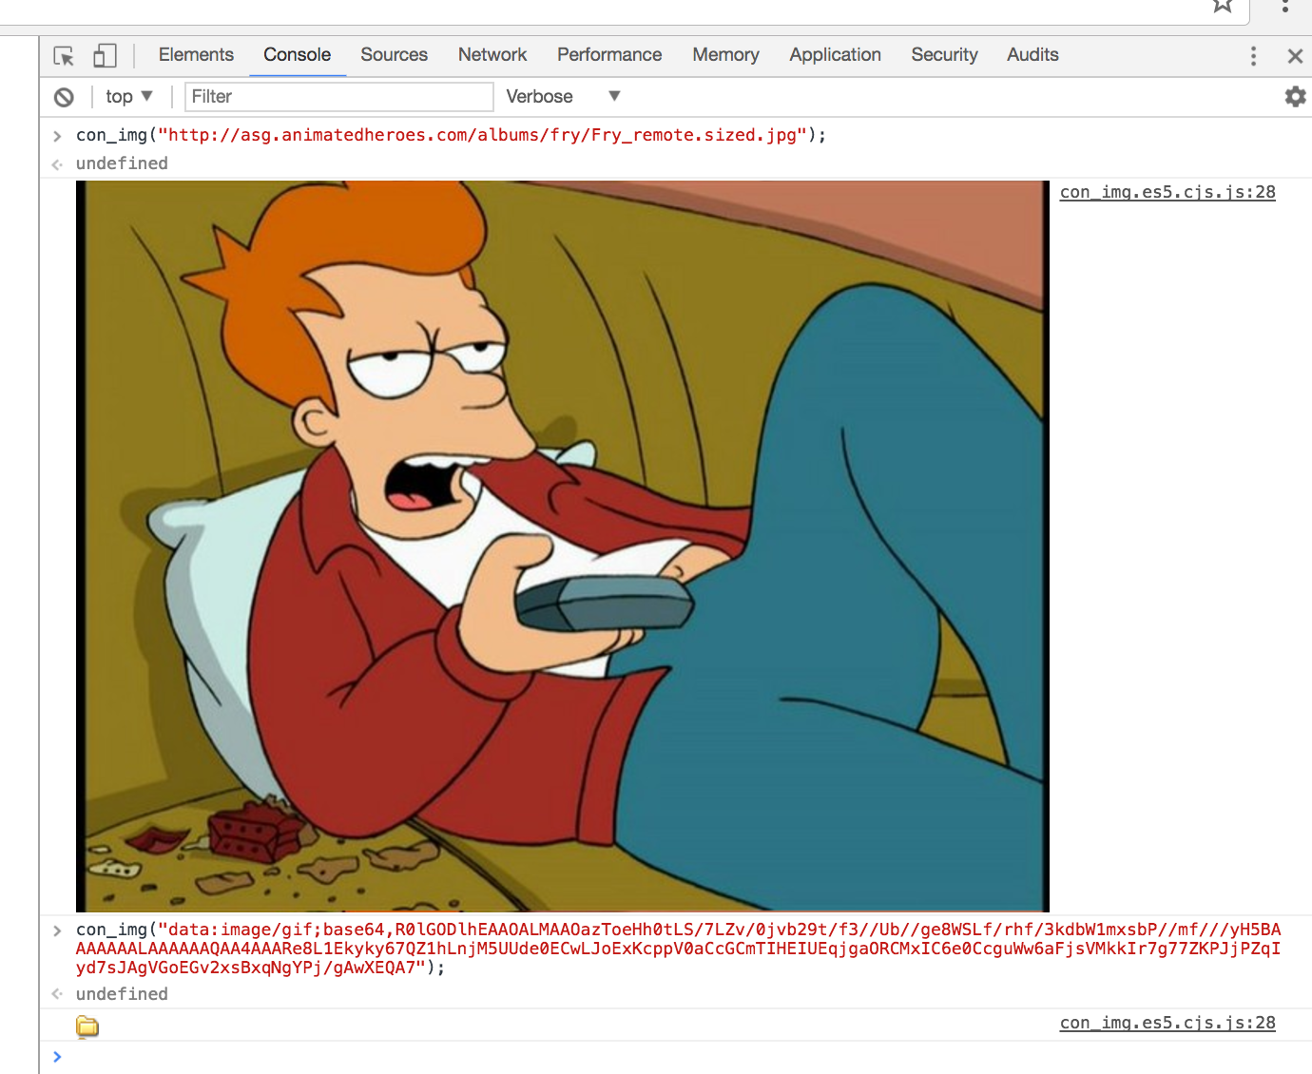Toggle the device toolbar icon
Screen dimensions: 1312x1074
click(x=105, y=56)
